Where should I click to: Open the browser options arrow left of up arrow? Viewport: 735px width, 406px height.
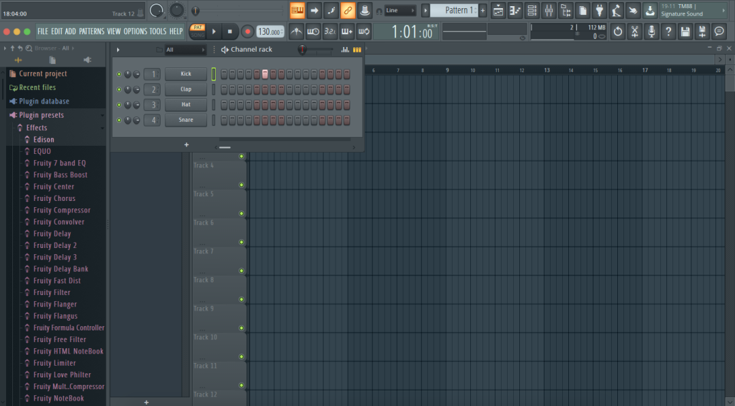point(5,48)
